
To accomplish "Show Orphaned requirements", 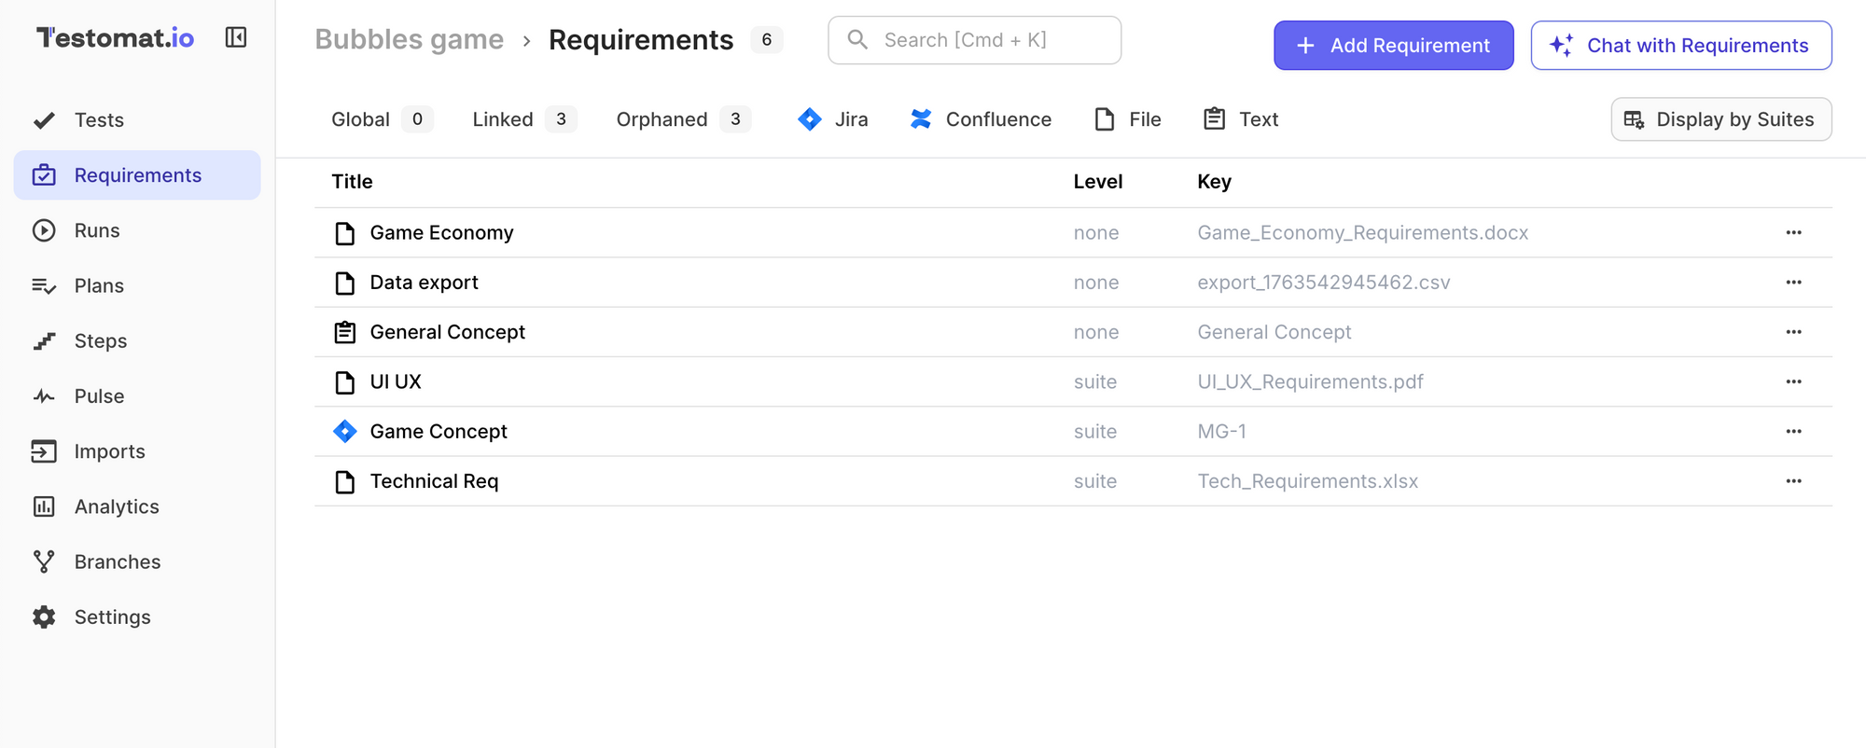I will pos(684,119).
